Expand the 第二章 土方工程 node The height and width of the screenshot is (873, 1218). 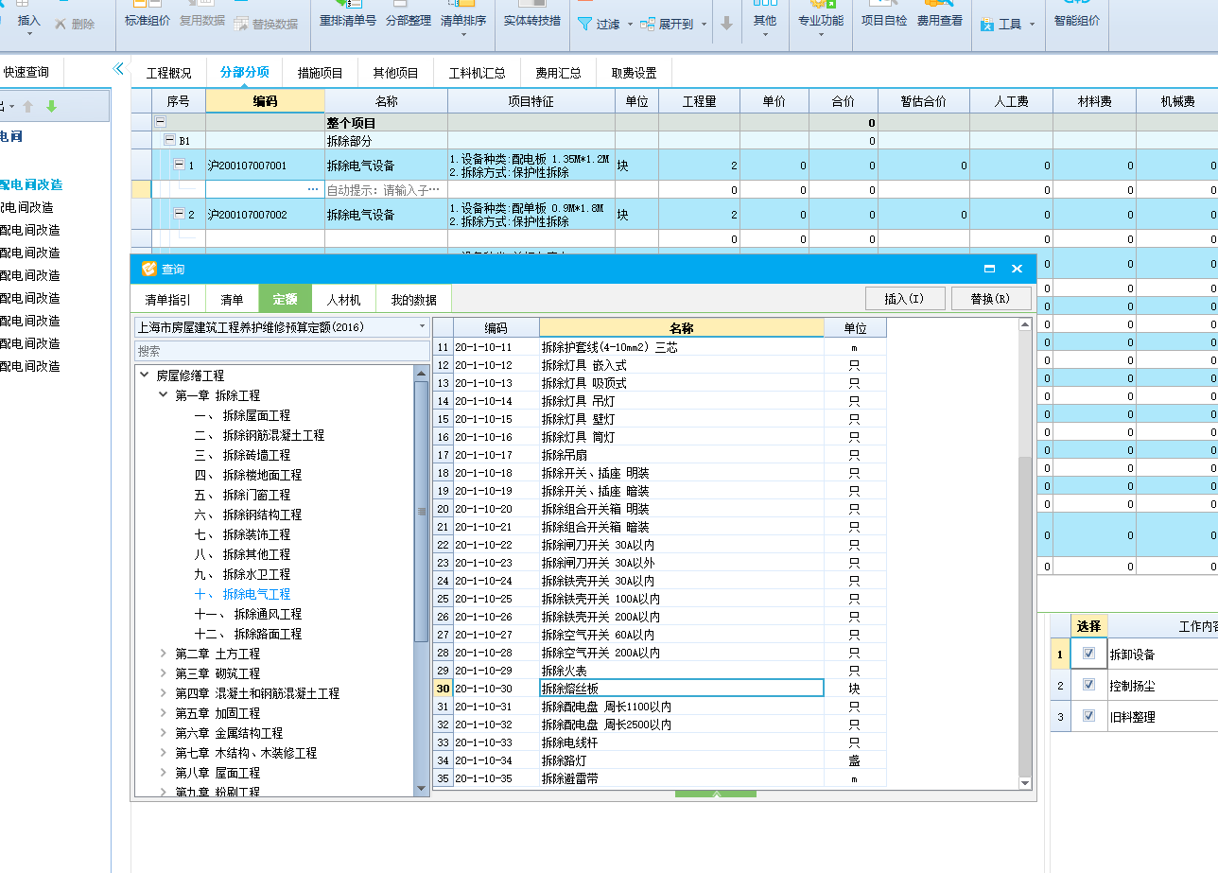[x=164, y=654]
